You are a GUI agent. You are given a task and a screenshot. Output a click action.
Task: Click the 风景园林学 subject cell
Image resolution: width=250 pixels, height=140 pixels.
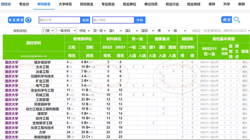42,104
